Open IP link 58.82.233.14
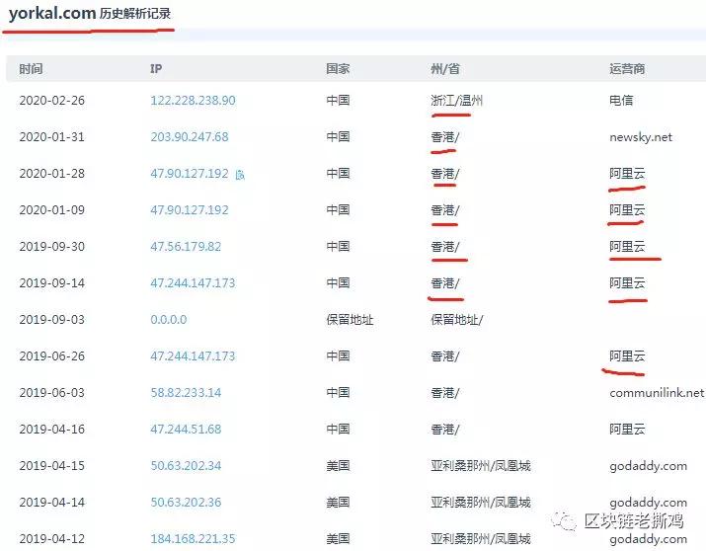This screenshot has width=706, height=551. [186, 392]
